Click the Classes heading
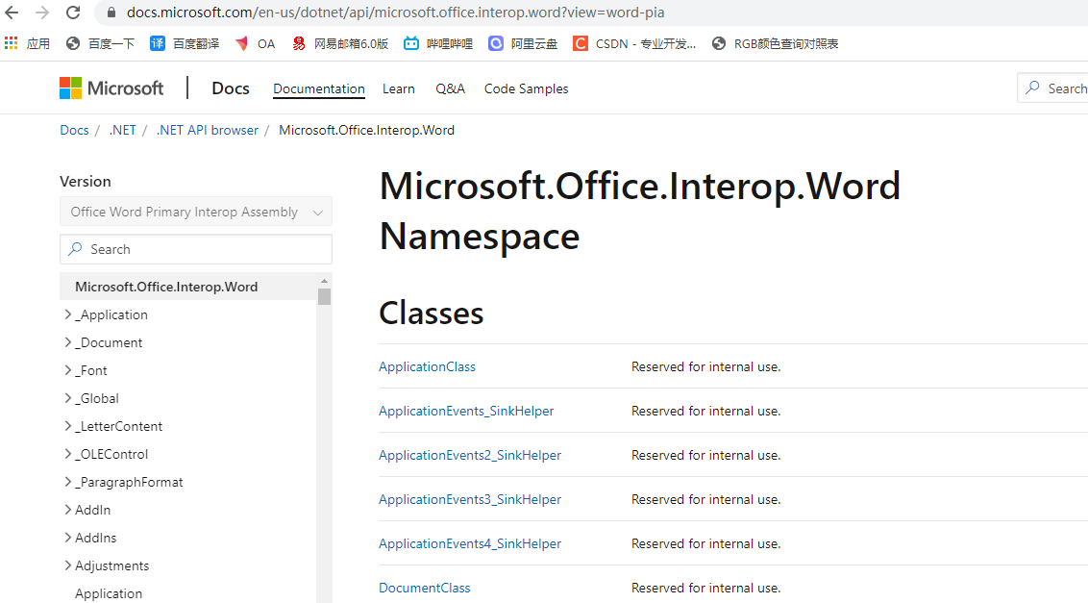Screen dimensions: 1088x603 pyautogui.click(x=431, y=314)
